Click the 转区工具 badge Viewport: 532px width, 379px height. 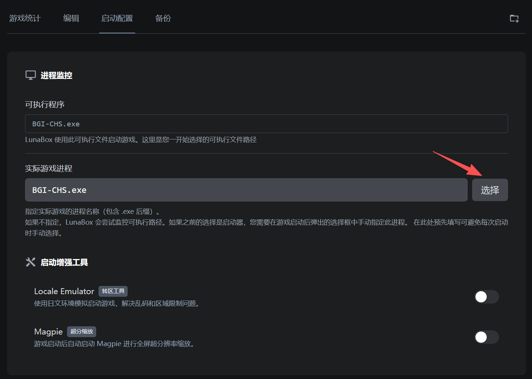(113, 291)
